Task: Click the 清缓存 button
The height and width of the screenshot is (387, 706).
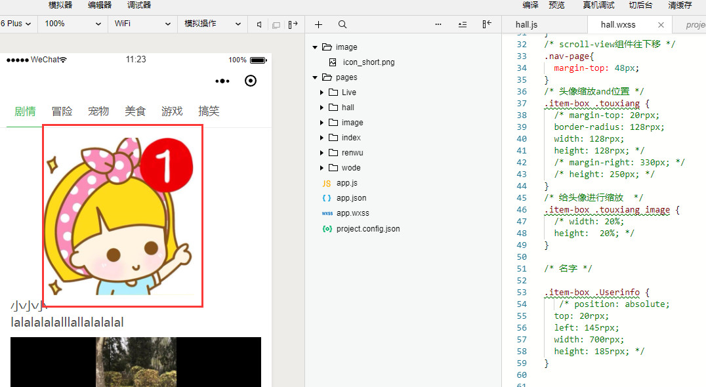Action: [x=680, y=5]
